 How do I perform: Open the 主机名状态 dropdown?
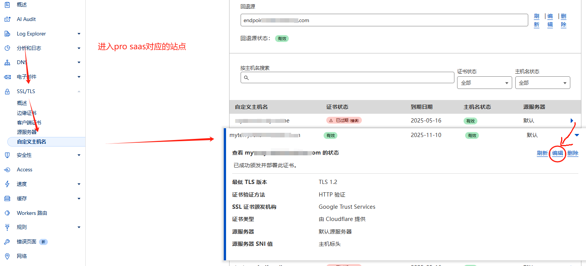[542, 83]
